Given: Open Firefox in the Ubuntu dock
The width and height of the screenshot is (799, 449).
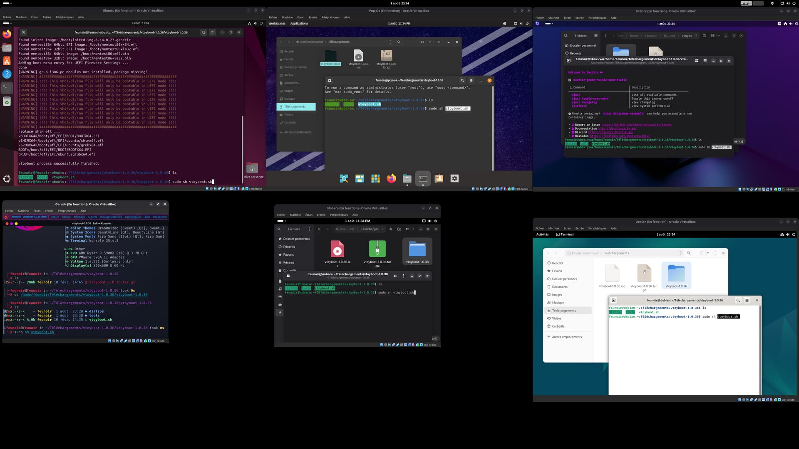Looking at the screenshot, I should click(x=7, y=34).
